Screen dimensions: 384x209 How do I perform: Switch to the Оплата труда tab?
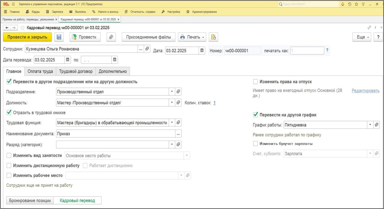(x=40, y=71)
